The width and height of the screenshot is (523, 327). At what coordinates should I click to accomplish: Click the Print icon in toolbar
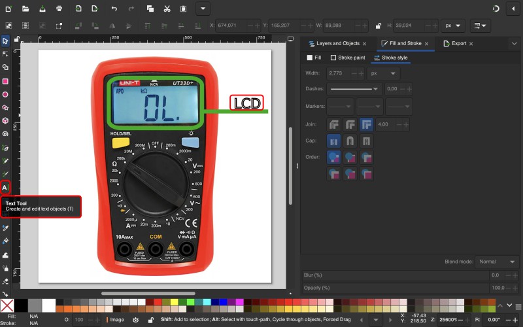coord(59,9)
